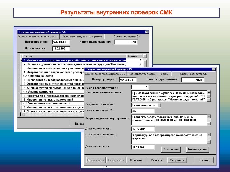Select row 4. Отправлено ли в отдел качества

point(53,72)
